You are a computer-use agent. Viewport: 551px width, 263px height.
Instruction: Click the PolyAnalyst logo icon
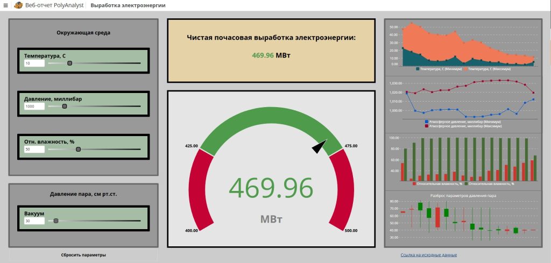[18, 5]
